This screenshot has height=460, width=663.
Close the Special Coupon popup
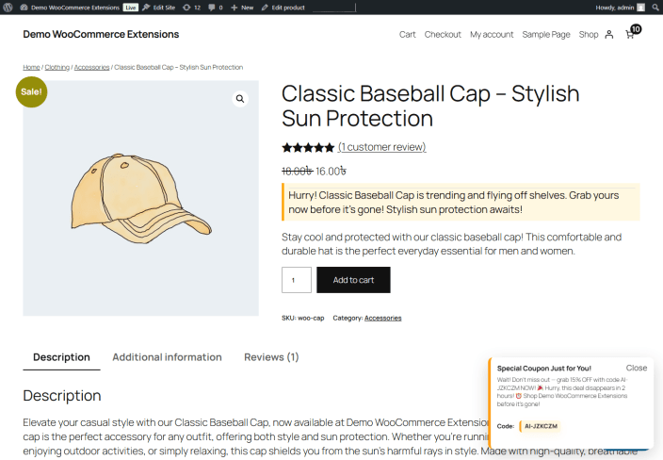click(637, 368)
